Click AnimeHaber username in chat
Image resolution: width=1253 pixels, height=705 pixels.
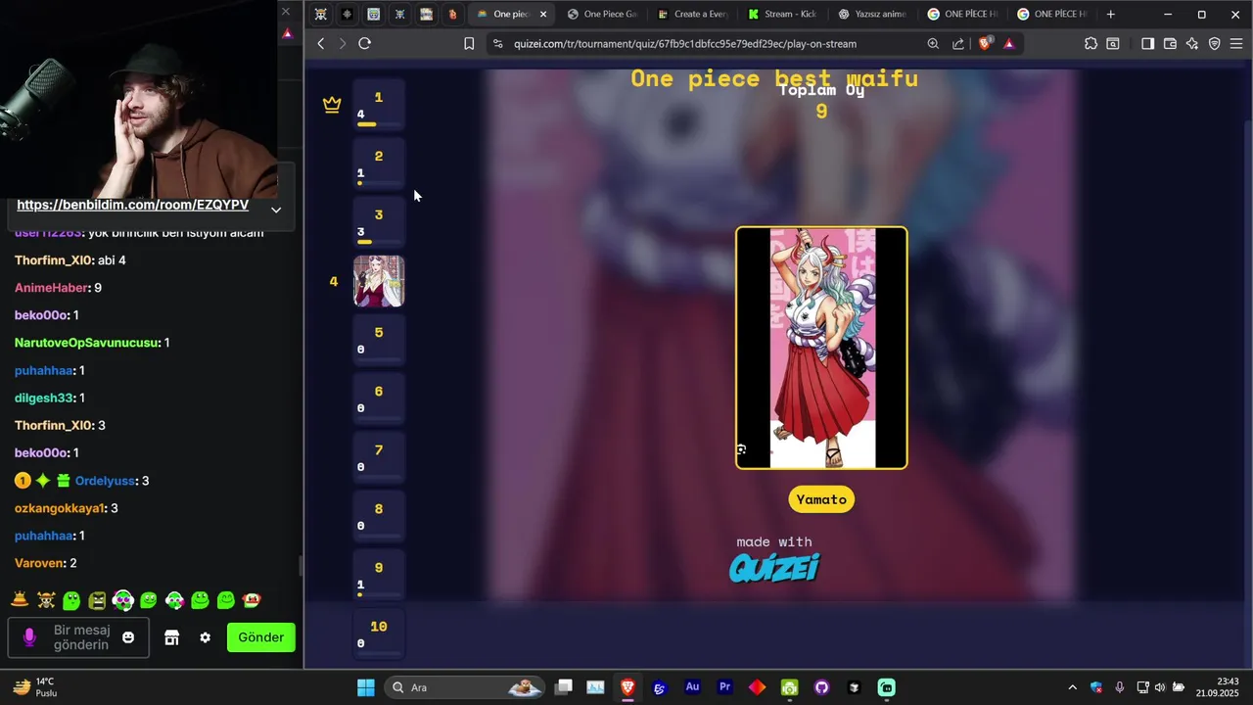coord(51,288)
